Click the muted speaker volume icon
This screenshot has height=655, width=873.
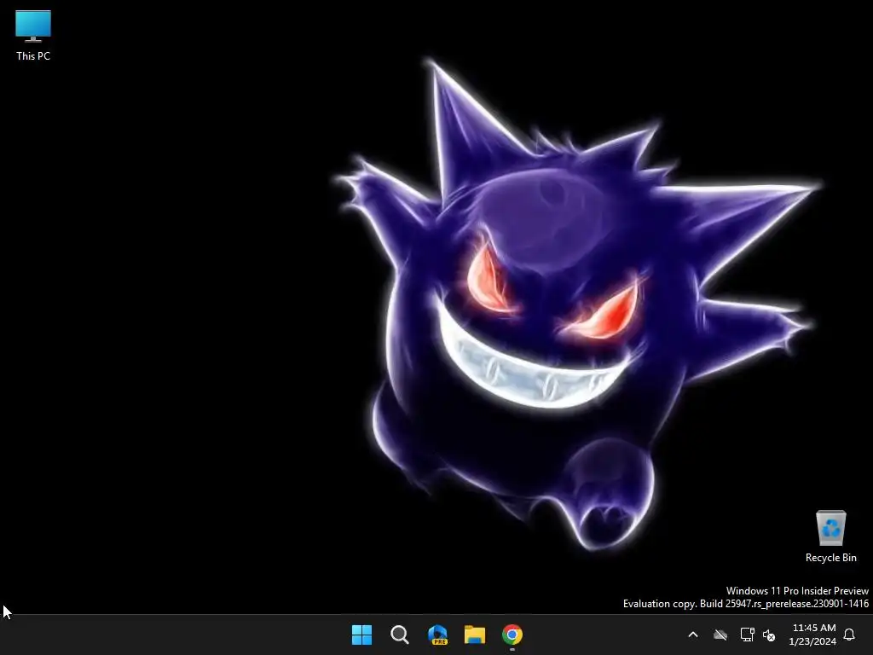(x=769, y=635)
